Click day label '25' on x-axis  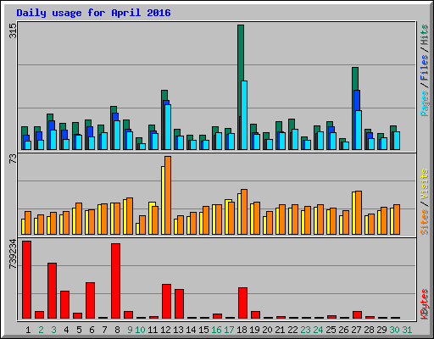pos(331,330)
